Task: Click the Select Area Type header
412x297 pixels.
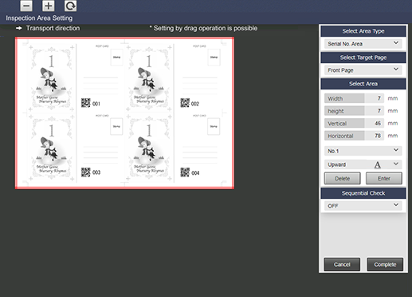Action: pyautogui.click(x=363, y=31)
